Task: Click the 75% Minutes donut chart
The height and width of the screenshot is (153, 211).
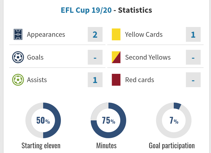Action: click(108, 120)
